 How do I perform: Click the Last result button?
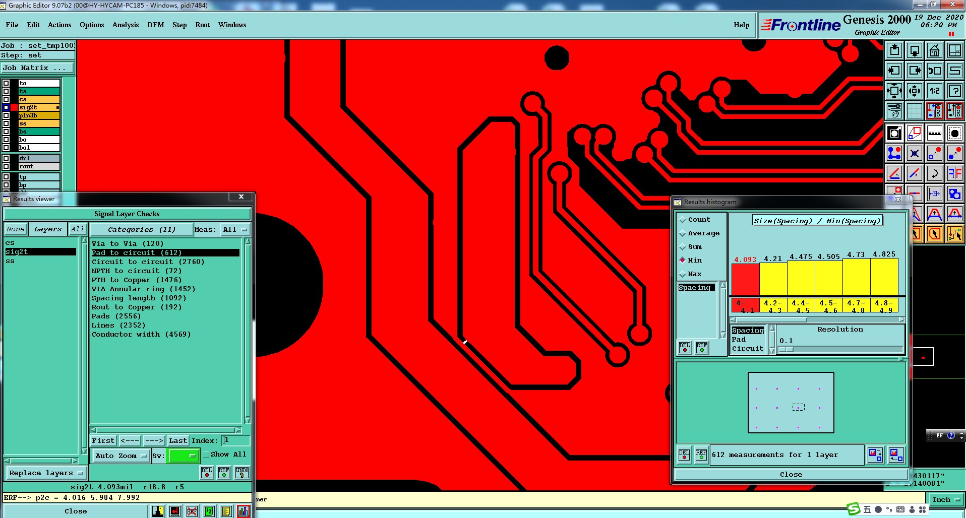coord(178,441)
